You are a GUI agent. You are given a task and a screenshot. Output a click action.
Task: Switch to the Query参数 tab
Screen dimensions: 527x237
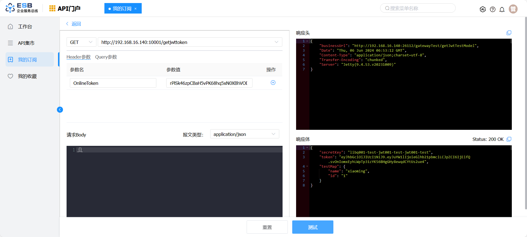click(x=106, y=57)
